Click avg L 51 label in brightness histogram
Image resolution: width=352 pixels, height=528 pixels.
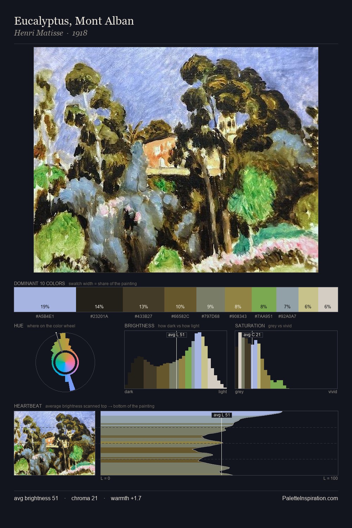(x=176, y=335)
